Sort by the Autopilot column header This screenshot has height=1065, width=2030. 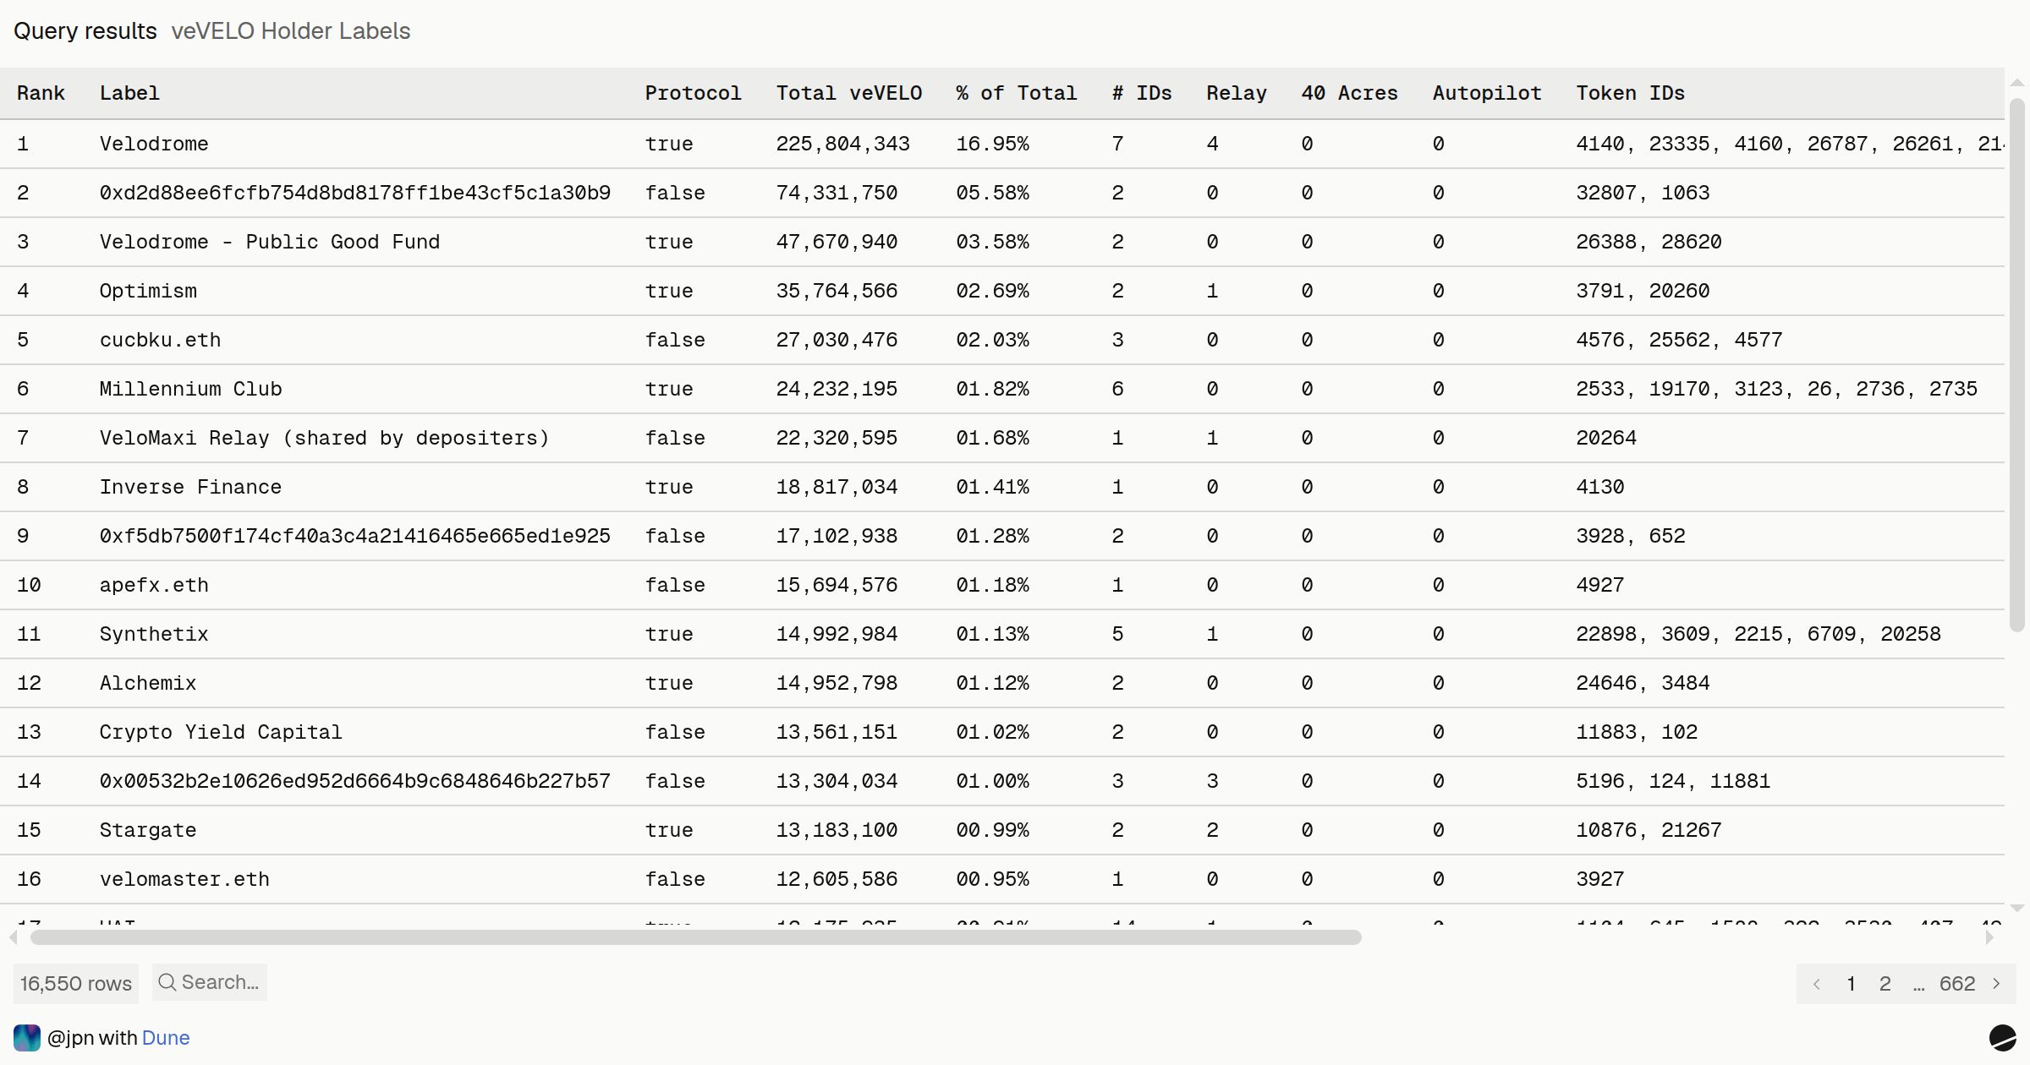[x=1487, y=93]
